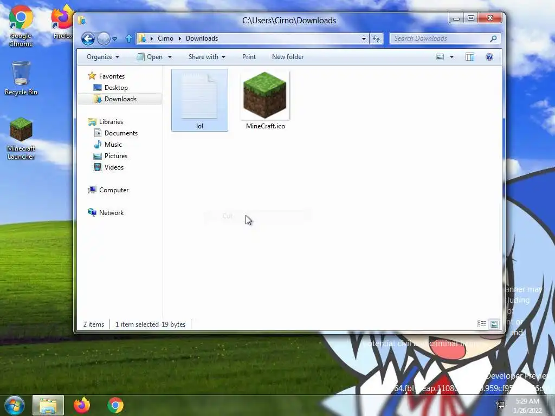The height and width of the screenshot is (416, 555).
Task: Click the greyed Forward navigation button
Action: 104,38
